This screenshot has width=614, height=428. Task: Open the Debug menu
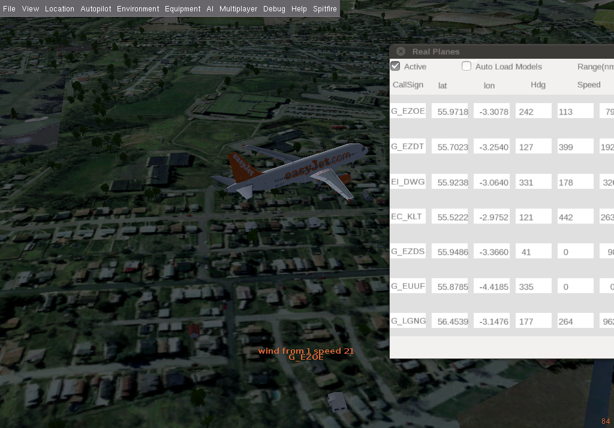[274, 9]
